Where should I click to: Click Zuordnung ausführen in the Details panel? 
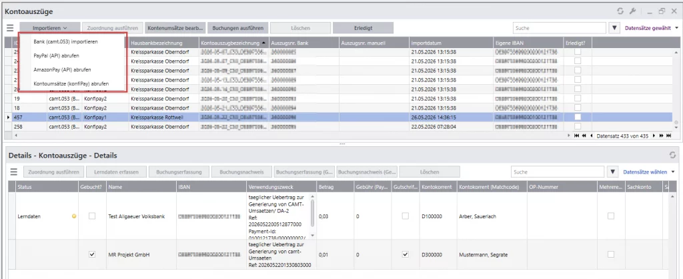pos(53,172)
